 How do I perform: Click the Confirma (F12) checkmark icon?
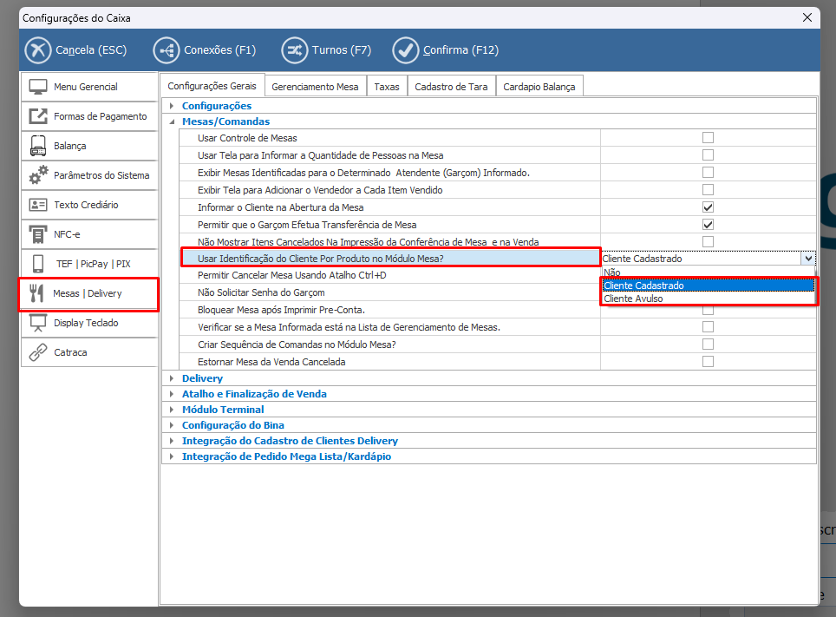coord(406,50)
